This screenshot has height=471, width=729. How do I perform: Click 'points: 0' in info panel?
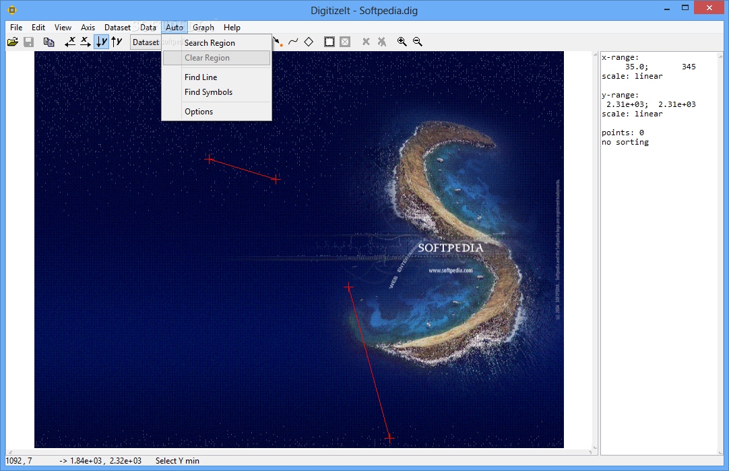click(x=623, y=133)
